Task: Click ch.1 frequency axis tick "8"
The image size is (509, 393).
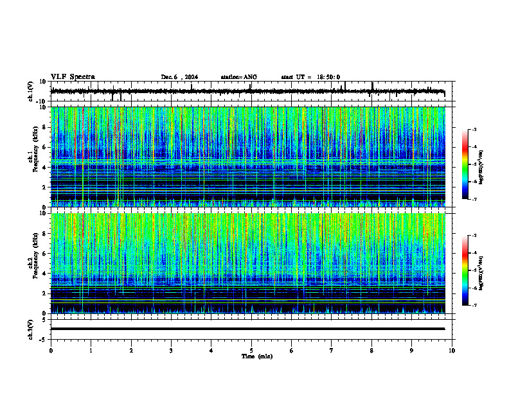Action: pyautogui.click(x=44, y=127)
